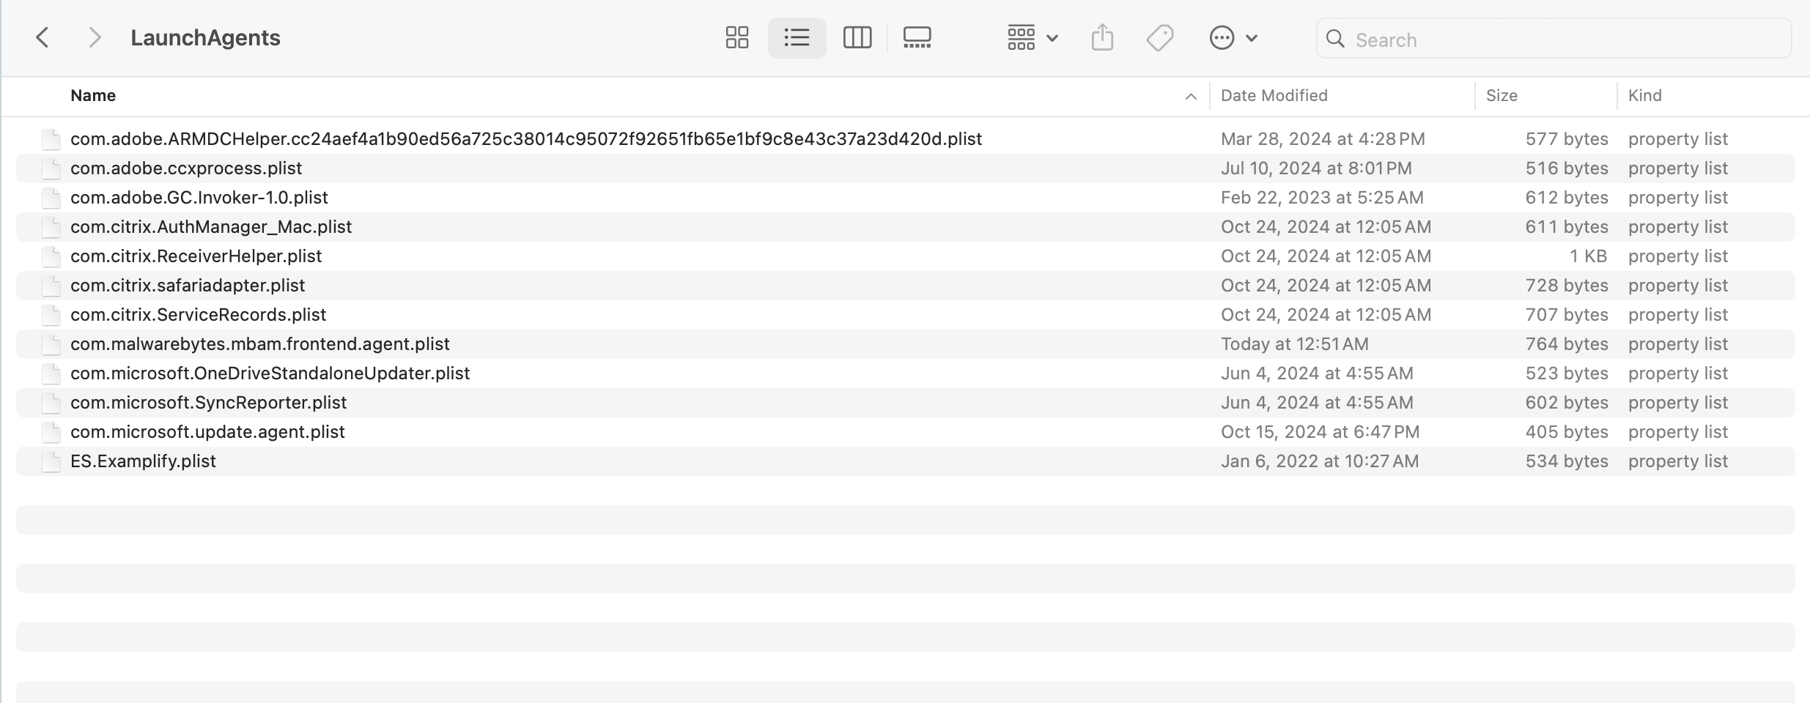
Task: Click the com.adobe.GC.Invoker-1.0.plist document icon
Action: [51, 198]
